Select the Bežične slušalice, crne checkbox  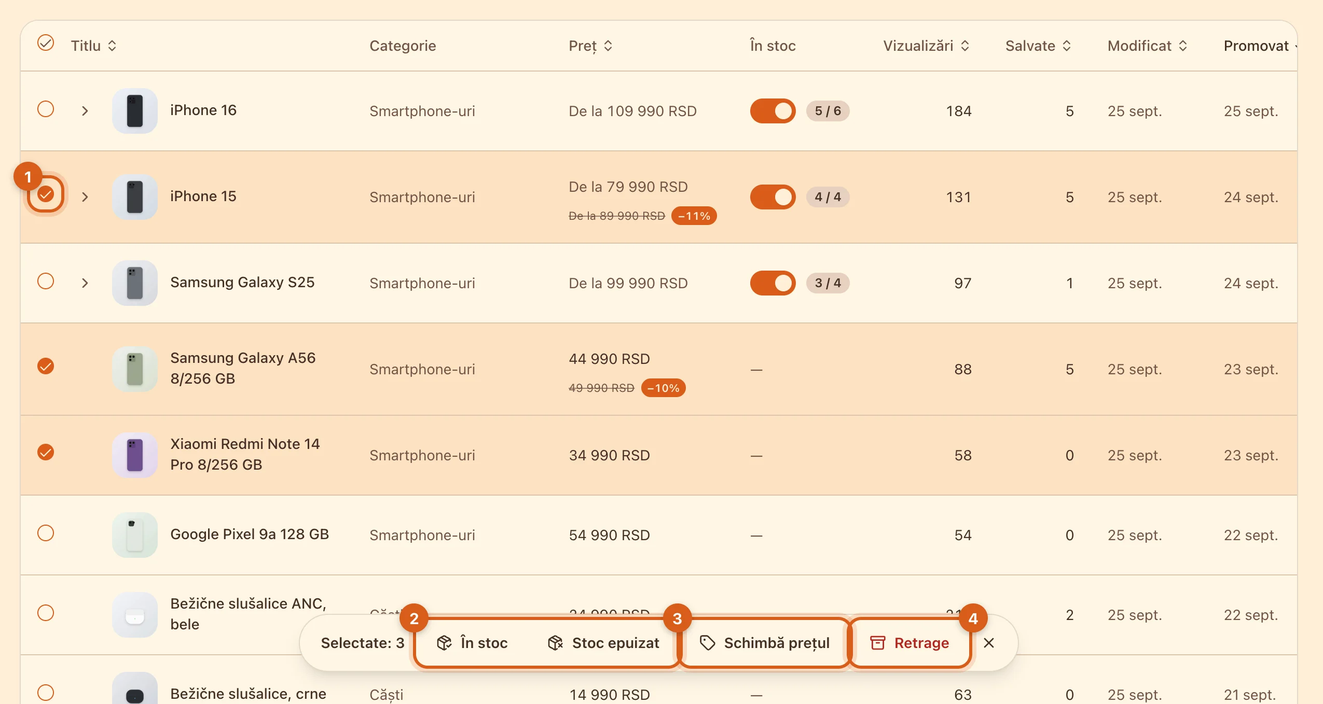pos(46,693)
